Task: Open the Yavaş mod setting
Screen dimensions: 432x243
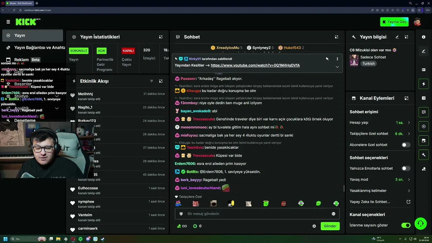Action: [380, 180]
